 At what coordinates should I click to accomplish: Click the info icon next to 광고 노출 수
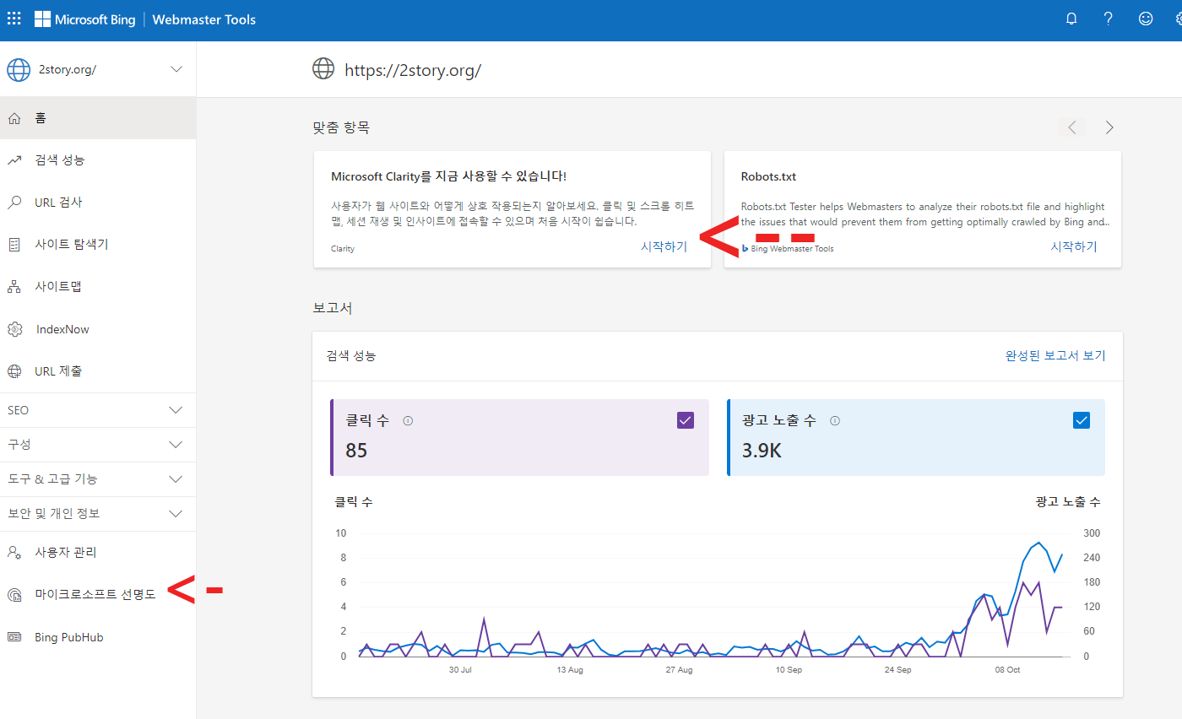[835, 421]
